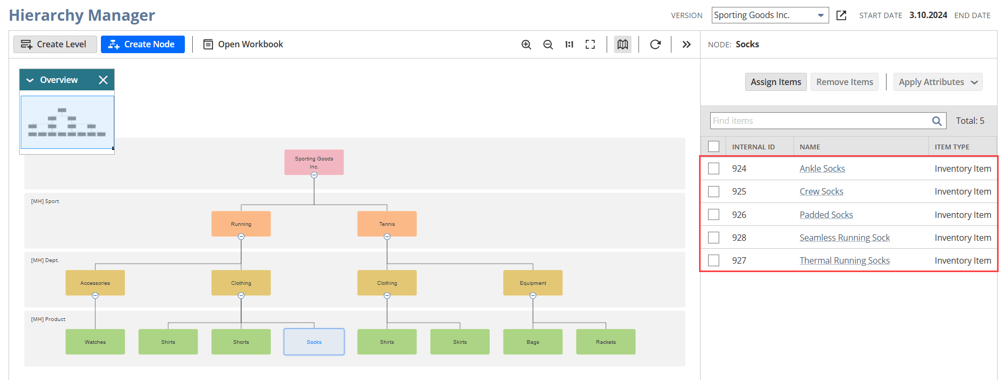Image resolution: width=1005 pixels, height=380 pixels.
Task: Check the box for item 924
Action: [713, 168]
